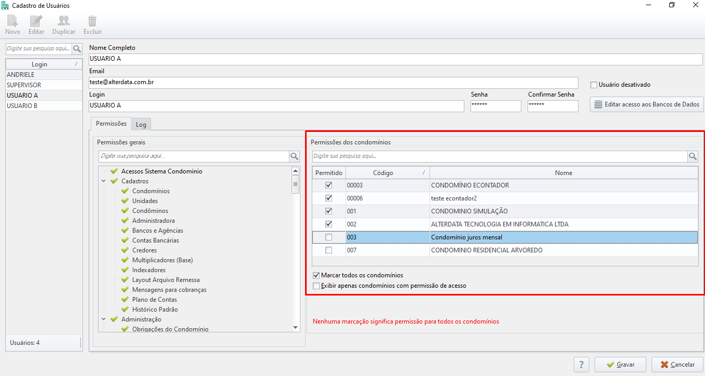Image resolution: width=705 pixels, height=376 pixels.
Task: Toggle the green check beside Acessos Sistema Condominio
Action: coord(114,171)
